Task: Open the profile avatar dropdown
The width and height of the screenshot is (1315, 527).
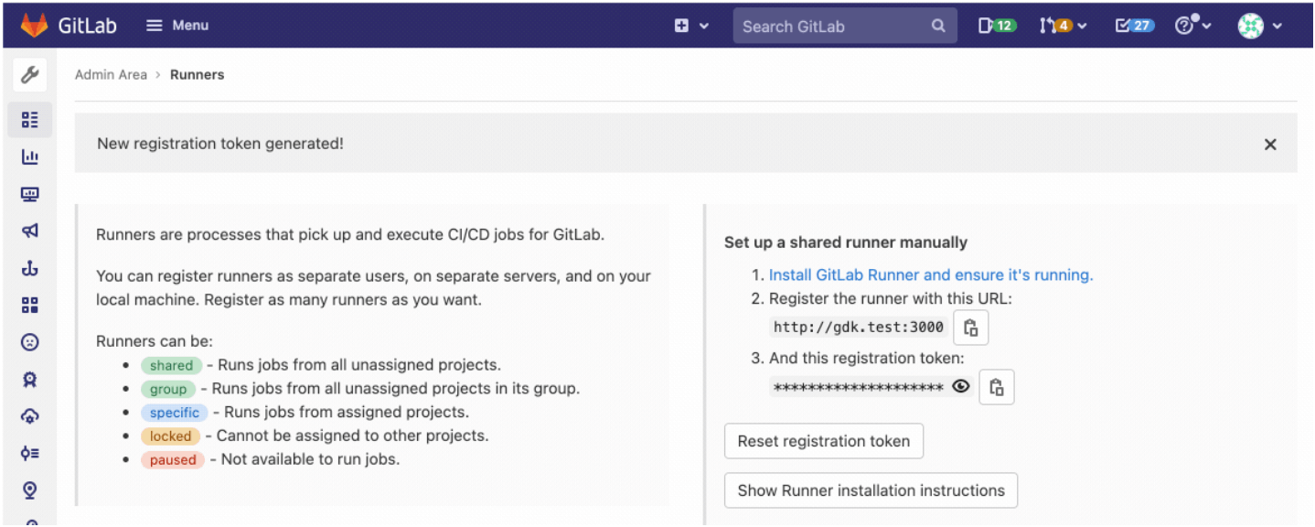Action: 1259,25
